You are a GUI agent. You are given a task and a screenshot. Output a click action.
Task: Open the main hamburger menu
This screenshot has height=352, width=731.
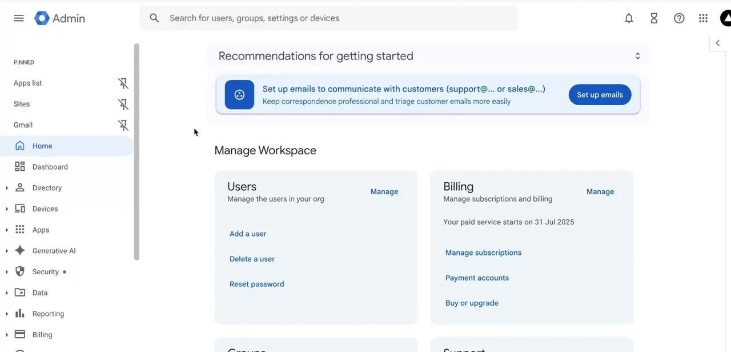19,18
